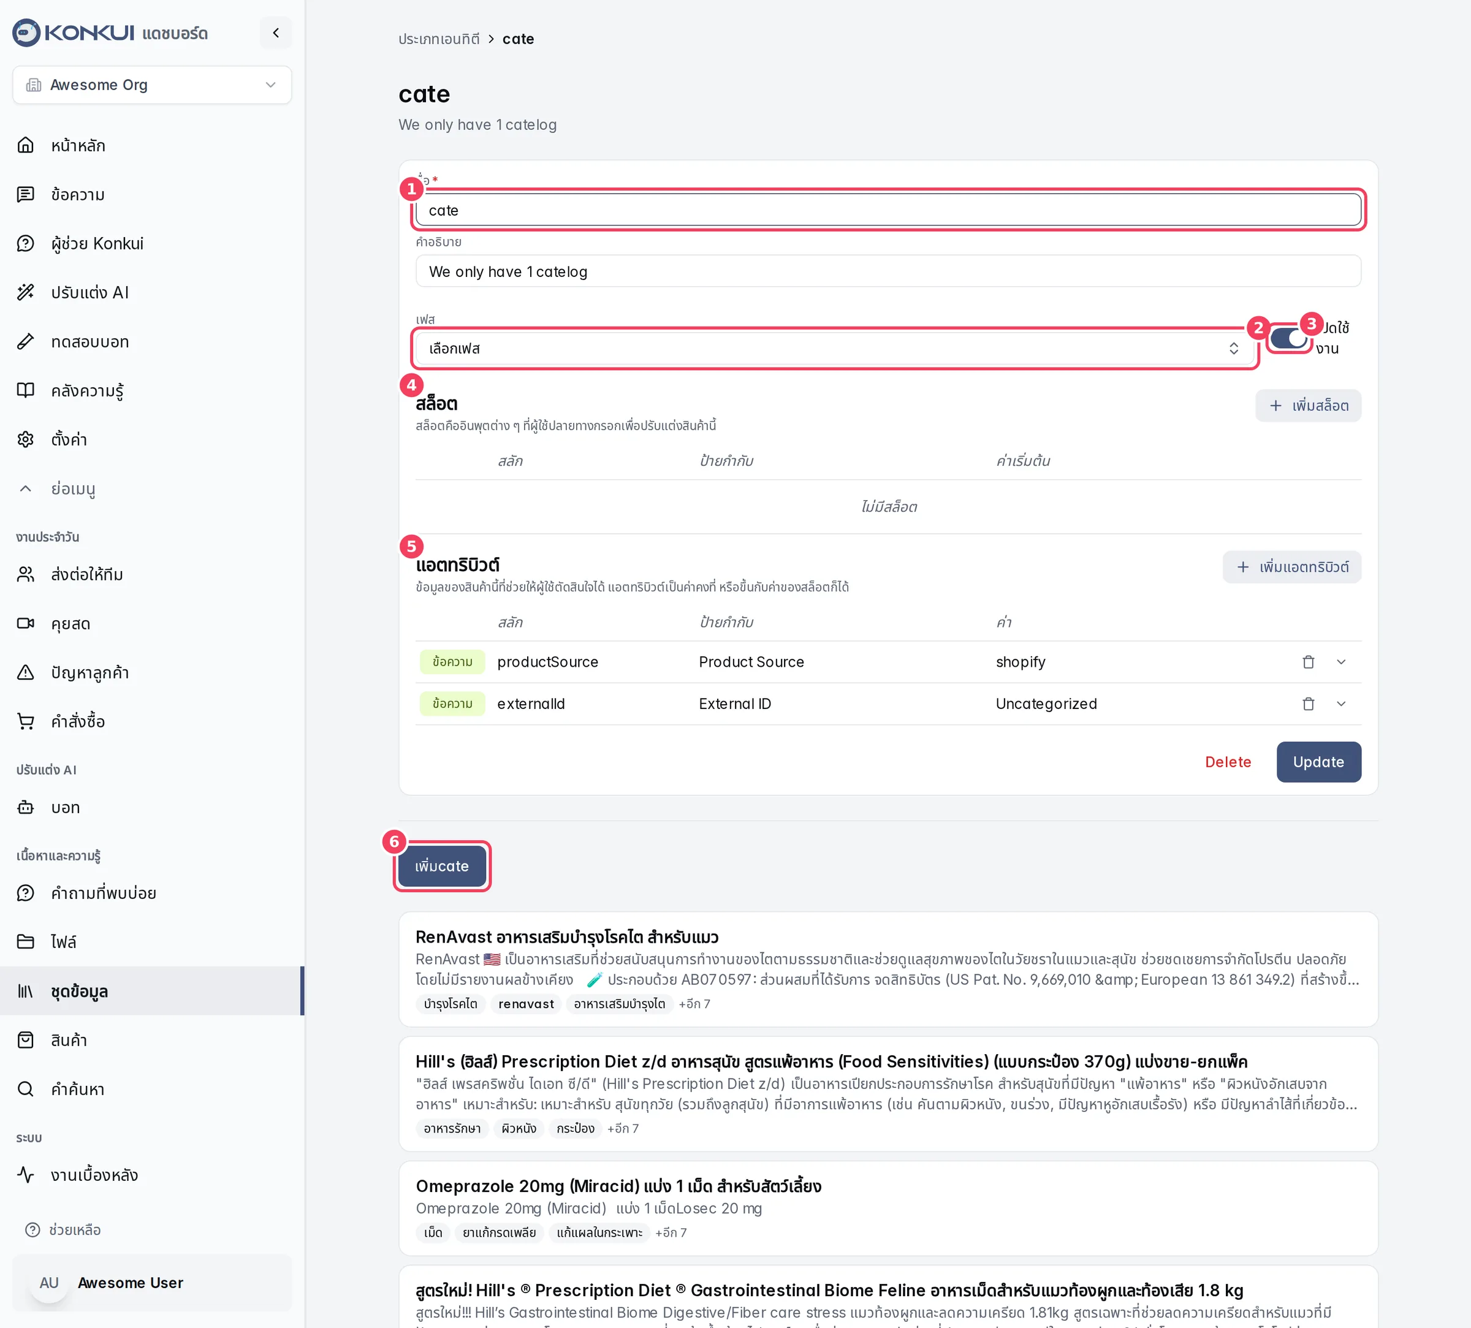
Task: Open the Omeprazole 20mg (Miracid) item
Action: [888, 1208]
